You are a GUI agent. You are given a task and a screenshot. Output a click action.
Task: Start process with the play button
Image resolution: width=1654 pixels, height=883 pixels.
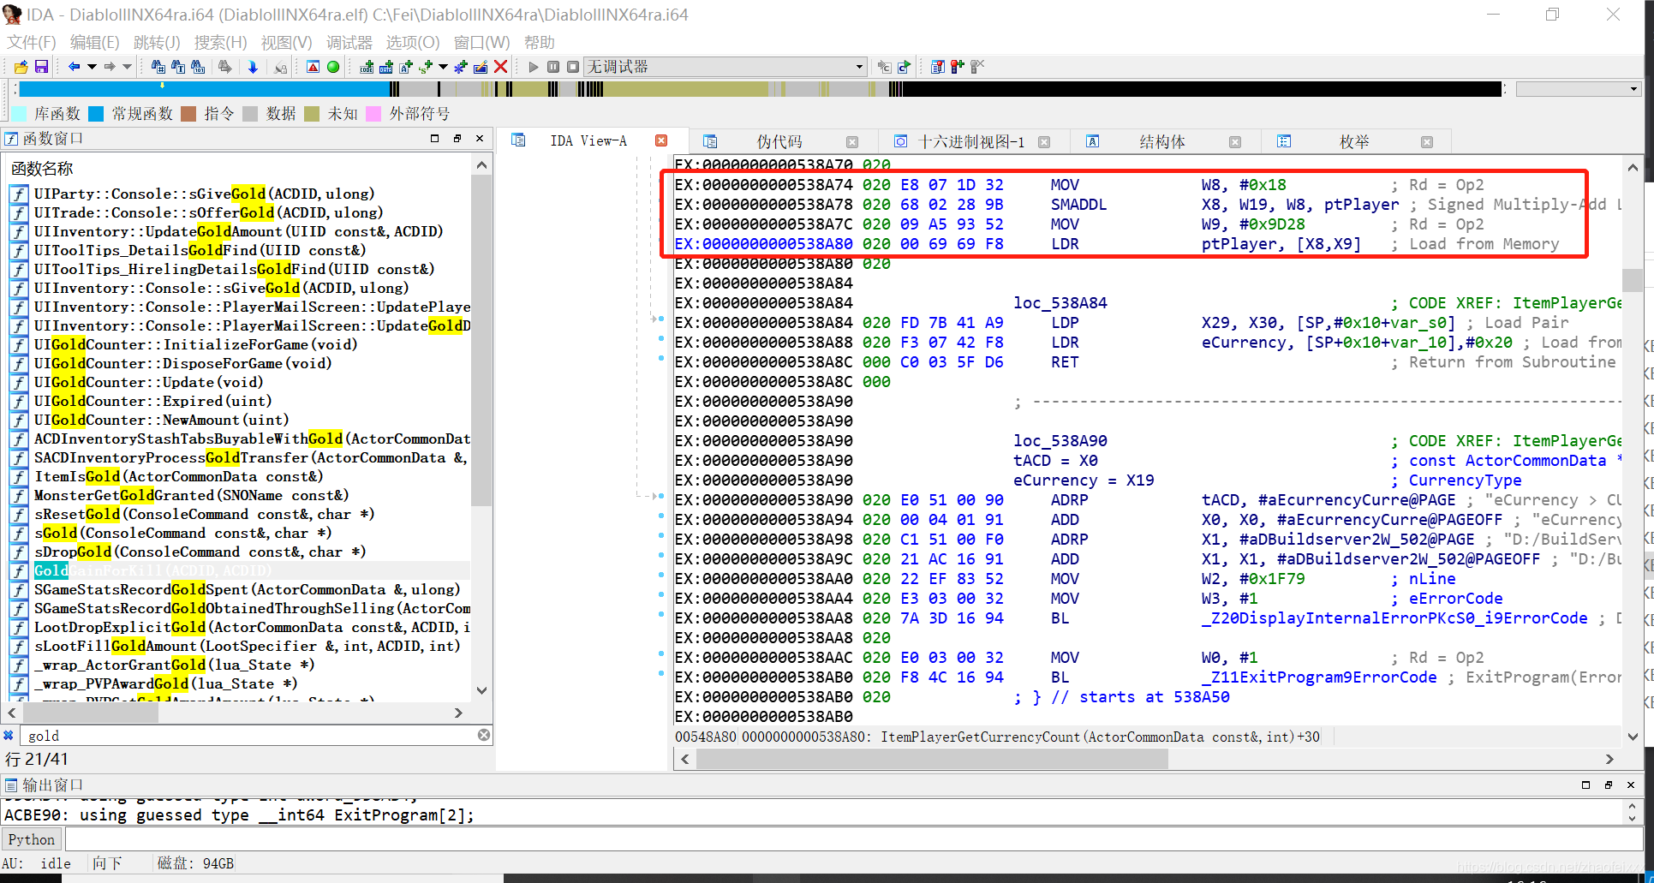[534, 67]
